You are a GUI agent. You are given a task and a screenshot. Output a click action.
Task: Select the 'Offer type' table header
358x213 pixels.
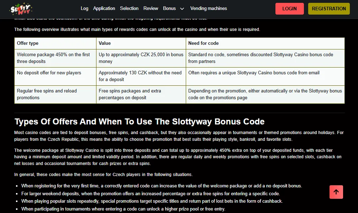point(55,43)
